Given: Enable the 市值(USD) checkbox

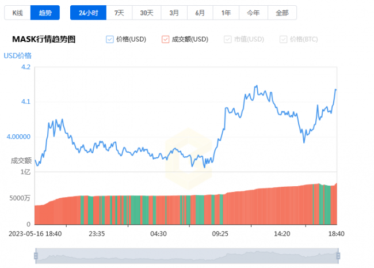Looking at the screenshot, I should (227, 39).
